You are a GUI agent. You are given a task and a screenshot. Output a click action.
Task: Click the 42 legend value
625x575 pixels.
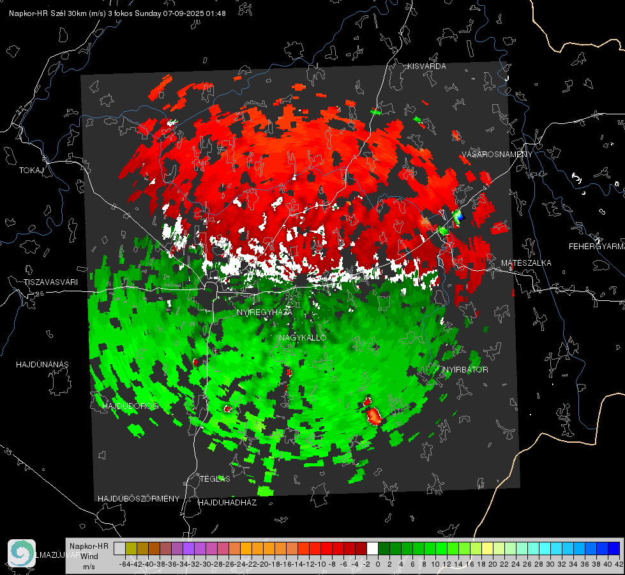tap(619, 564)
